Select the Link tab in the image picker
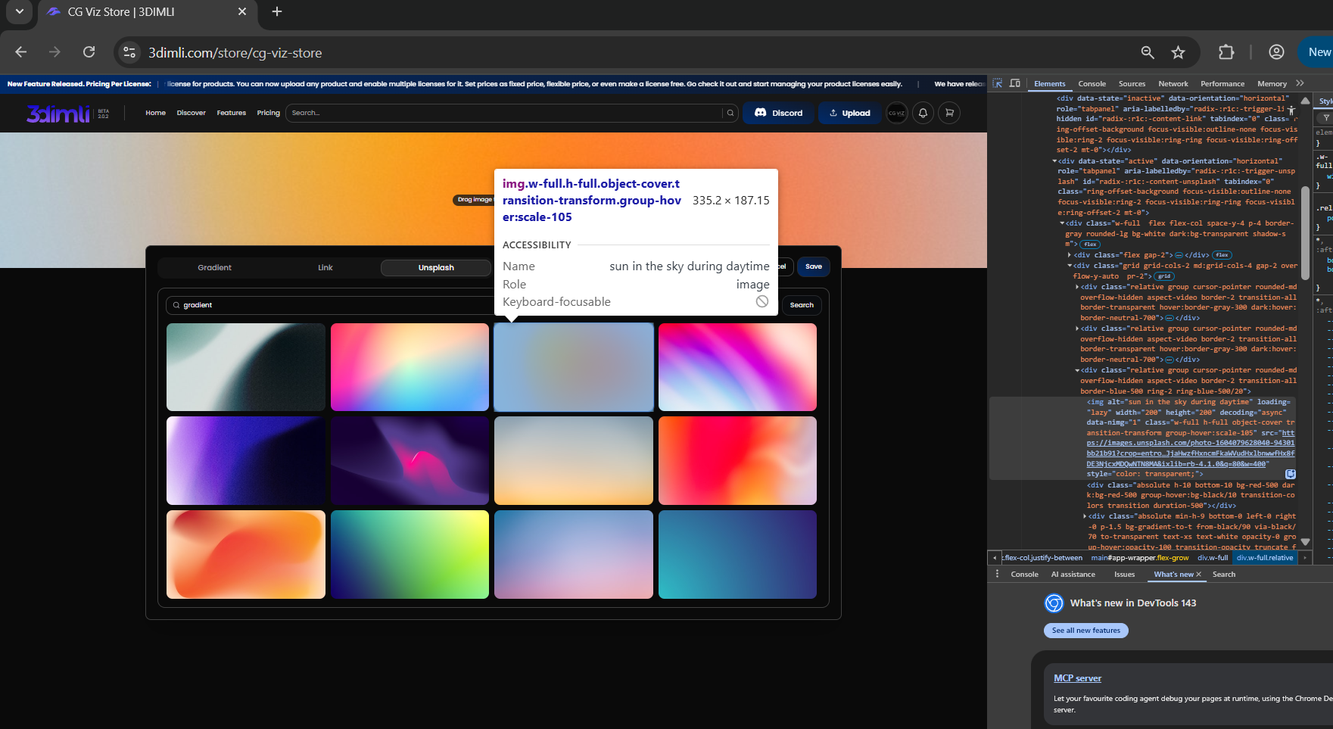Image resolution: width=1333 pixels, height=729 pixels. [325, 268]
